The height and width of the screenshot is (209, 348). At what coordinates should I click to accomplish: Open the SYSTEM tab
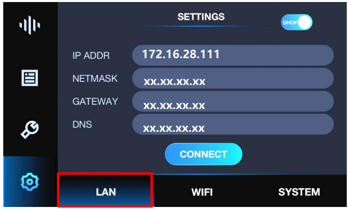pyautogui.click(x=299, y=192)
